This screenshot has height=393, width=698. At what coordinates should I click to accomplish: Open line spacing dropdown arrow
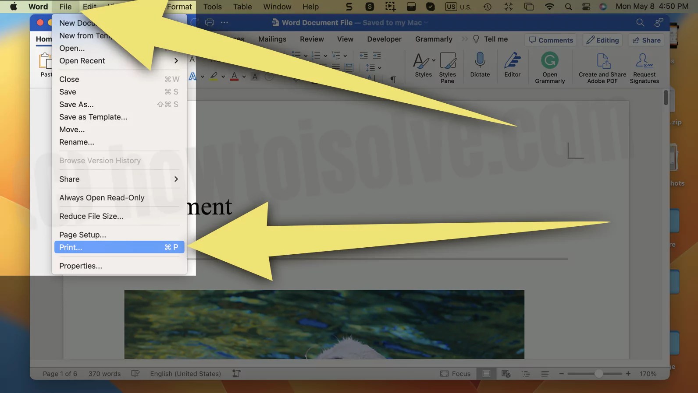[379, 68]
